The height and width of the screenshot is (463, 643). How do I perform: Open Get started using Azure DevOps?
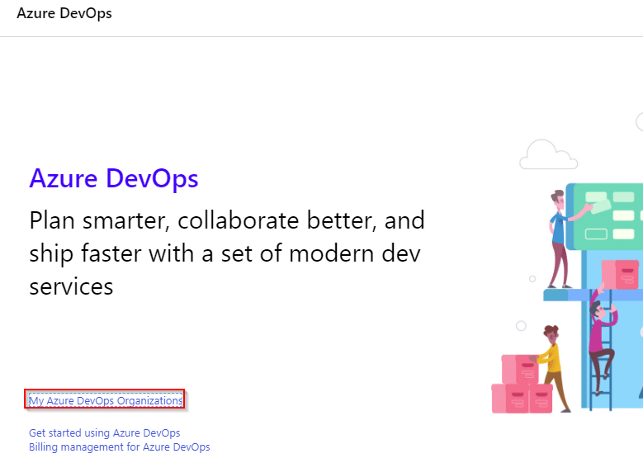(x=105, y=433)
